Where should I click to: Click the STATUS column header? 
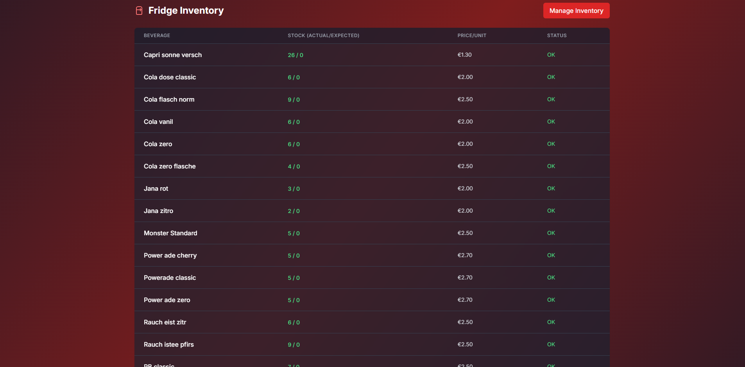click(557, 36)
